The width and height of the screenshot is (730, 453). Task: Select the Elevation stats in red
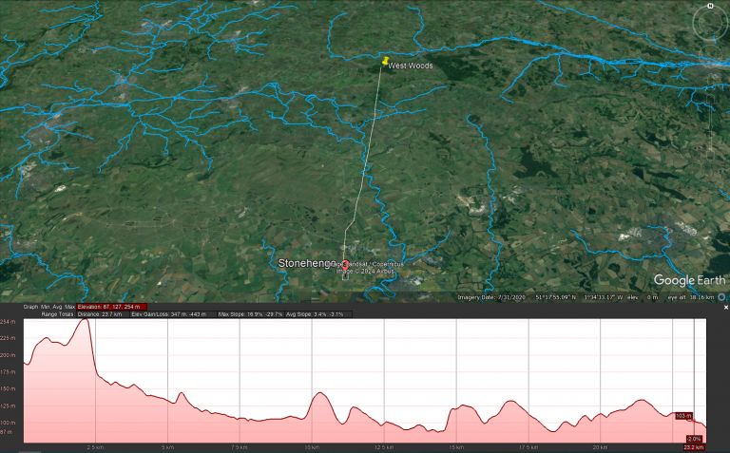coord(109,308)
